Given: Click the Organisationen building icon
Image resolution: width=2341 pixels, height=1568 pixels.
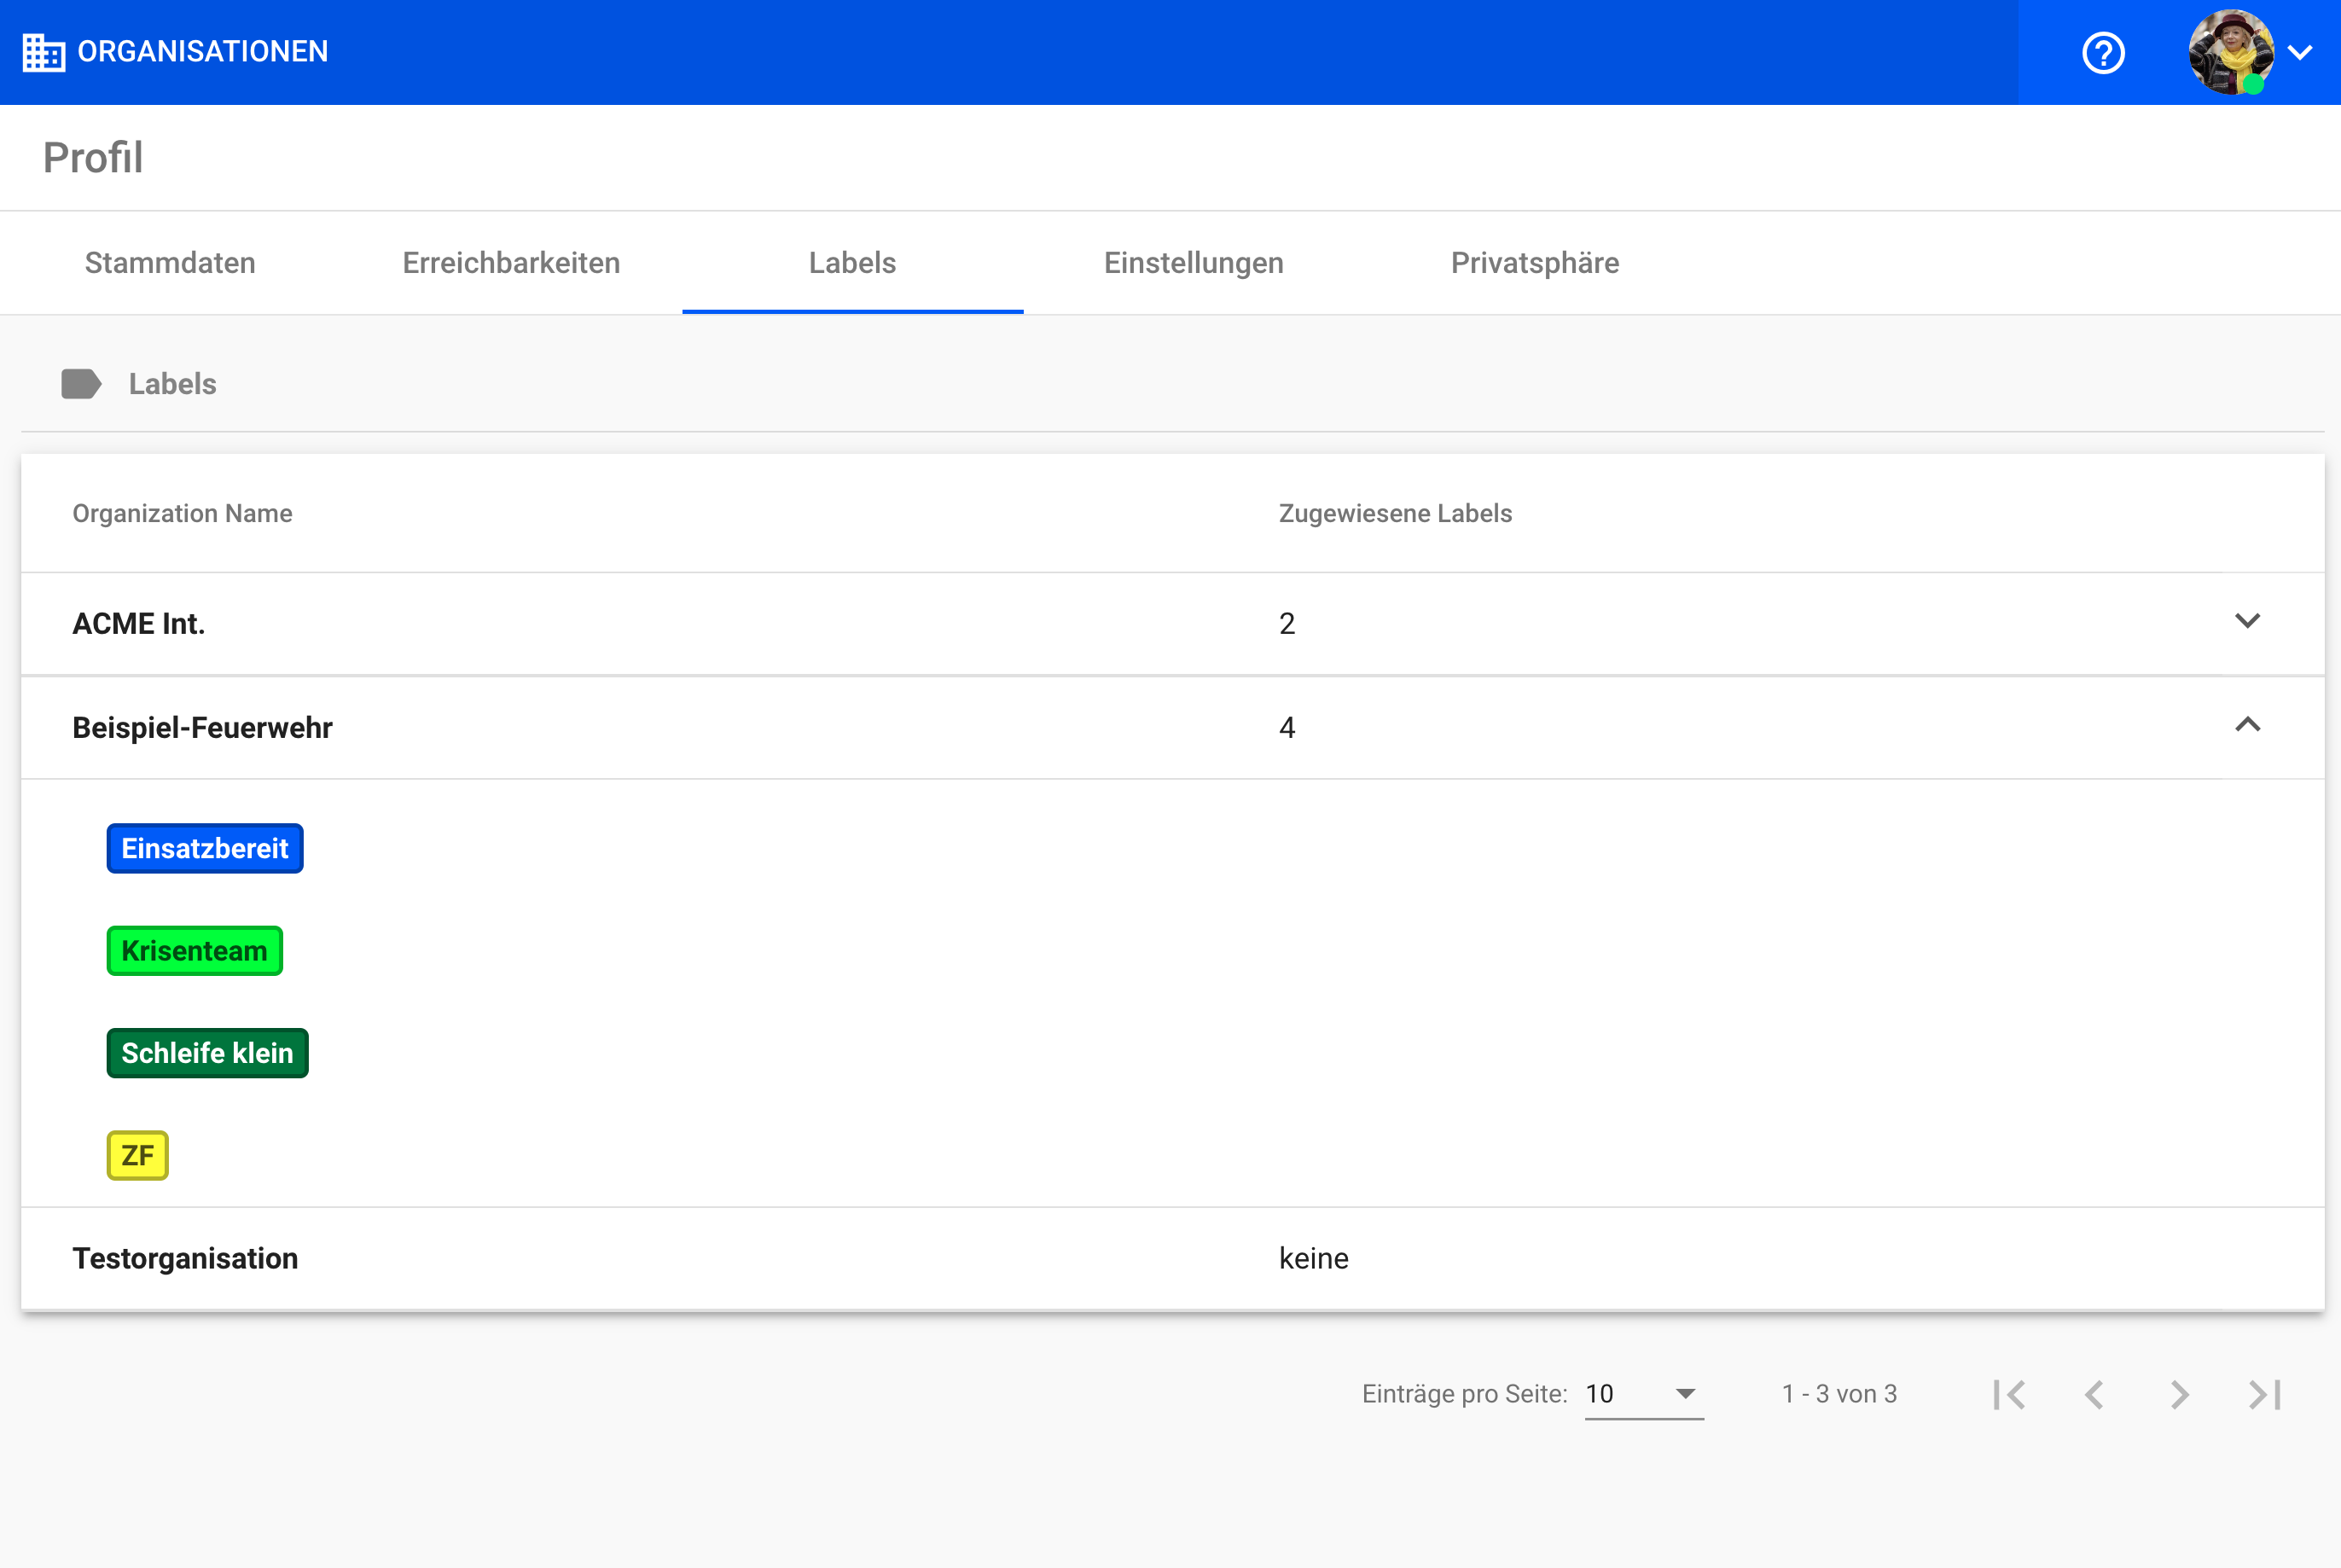Looking at the screenshot, I should coord(44,52).
